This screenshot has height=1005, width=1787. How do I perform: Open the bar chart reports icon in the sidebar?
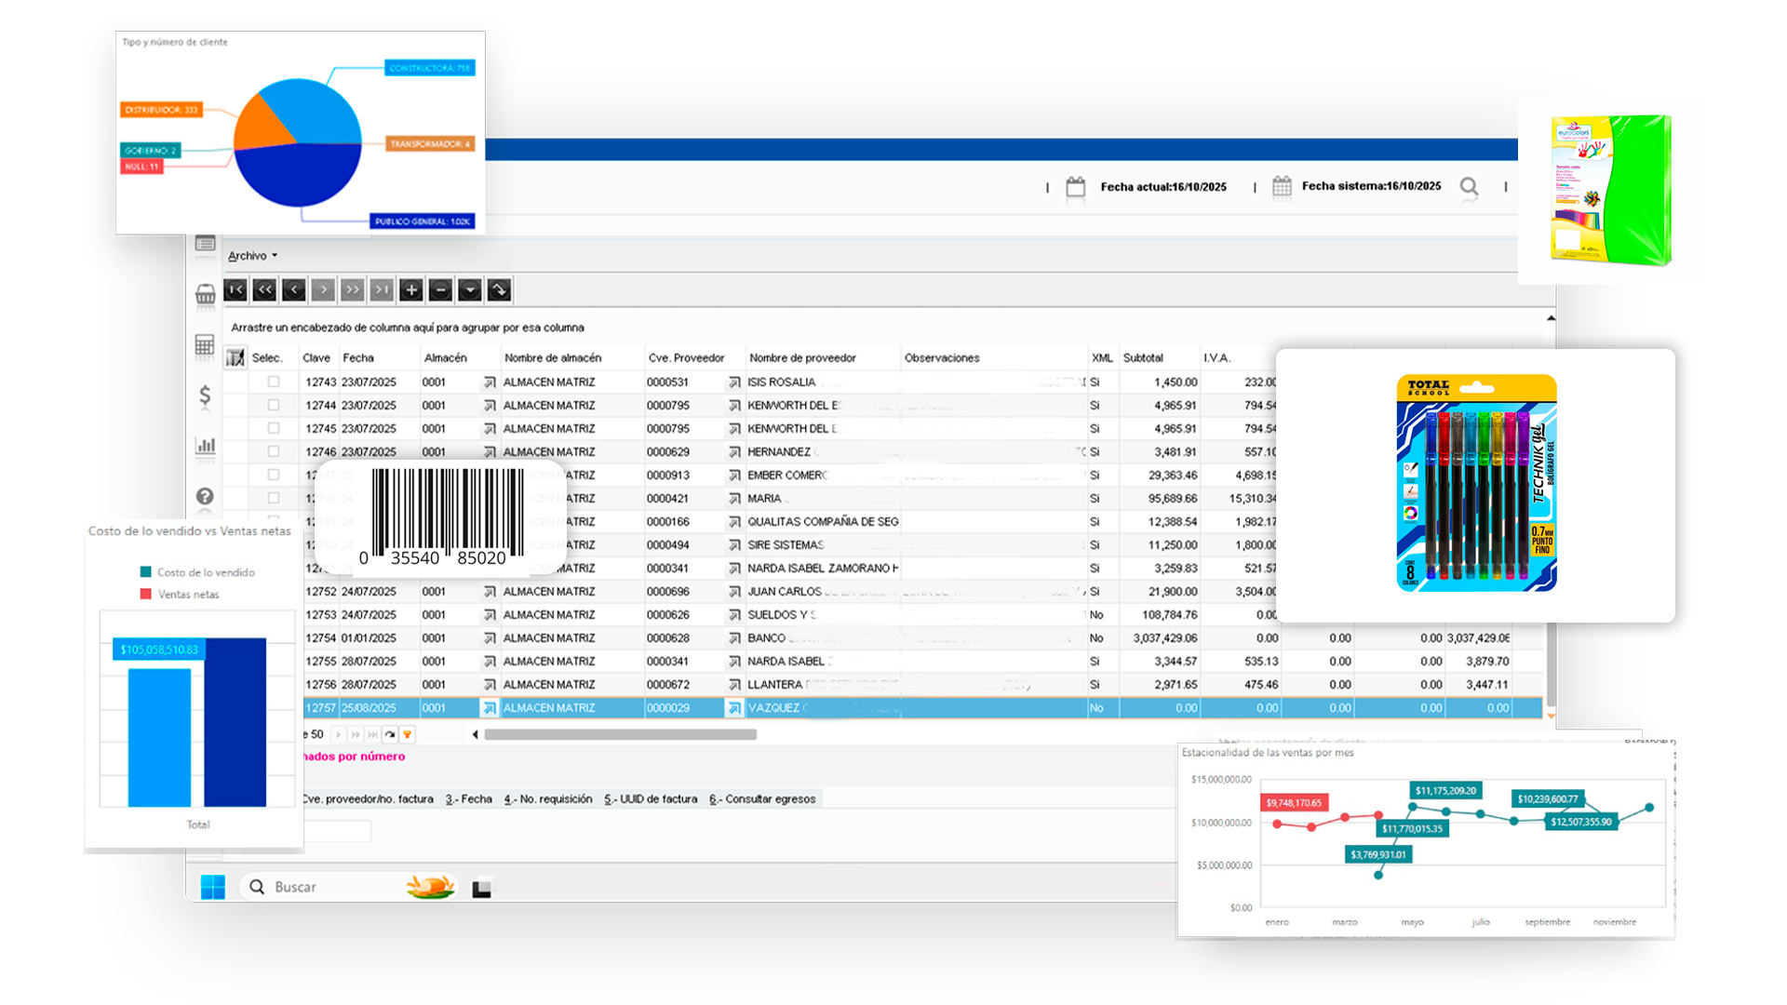[205, 447]
